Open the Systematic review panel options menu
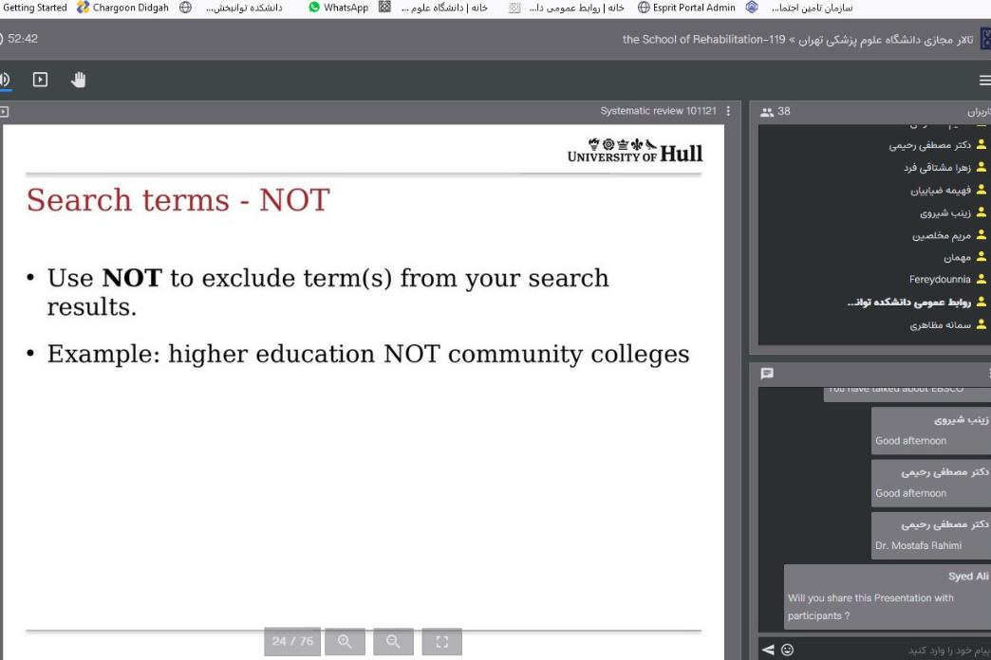 pyautogui.click(x=728, y=111)
